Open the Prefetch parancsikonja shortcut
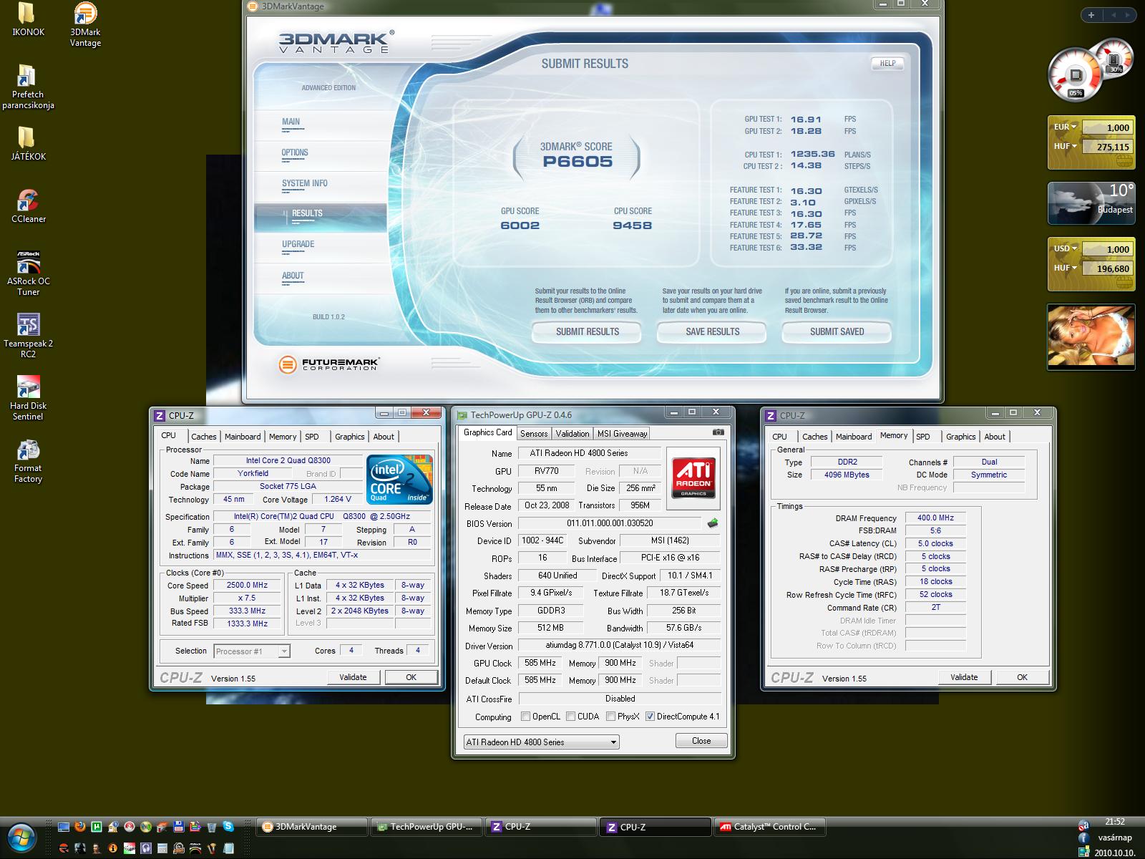Screen dimensions: 1145x859 28,87
